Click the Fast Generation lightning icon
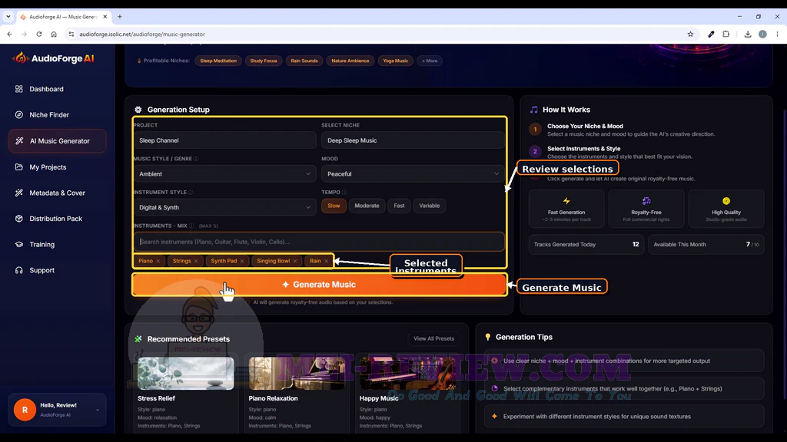Image resolution: width=787 pixels, height=442 pixels. (x=566, y=201)
